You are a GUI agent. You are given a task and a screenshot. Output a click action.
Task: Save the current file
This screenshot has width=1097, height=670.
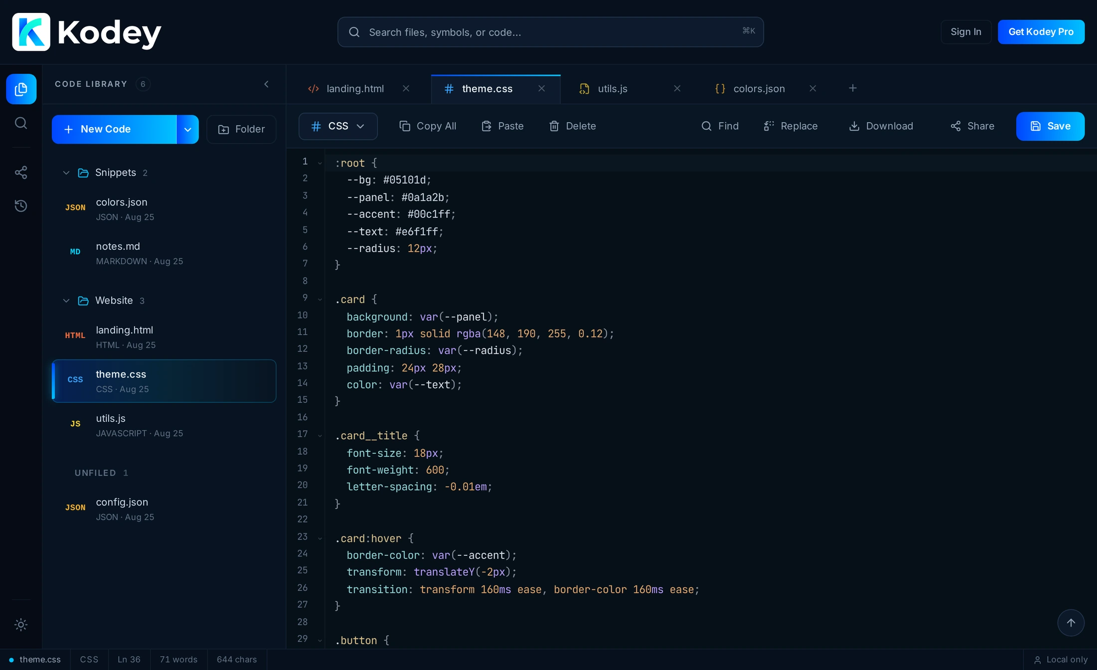coord(1050,126)
